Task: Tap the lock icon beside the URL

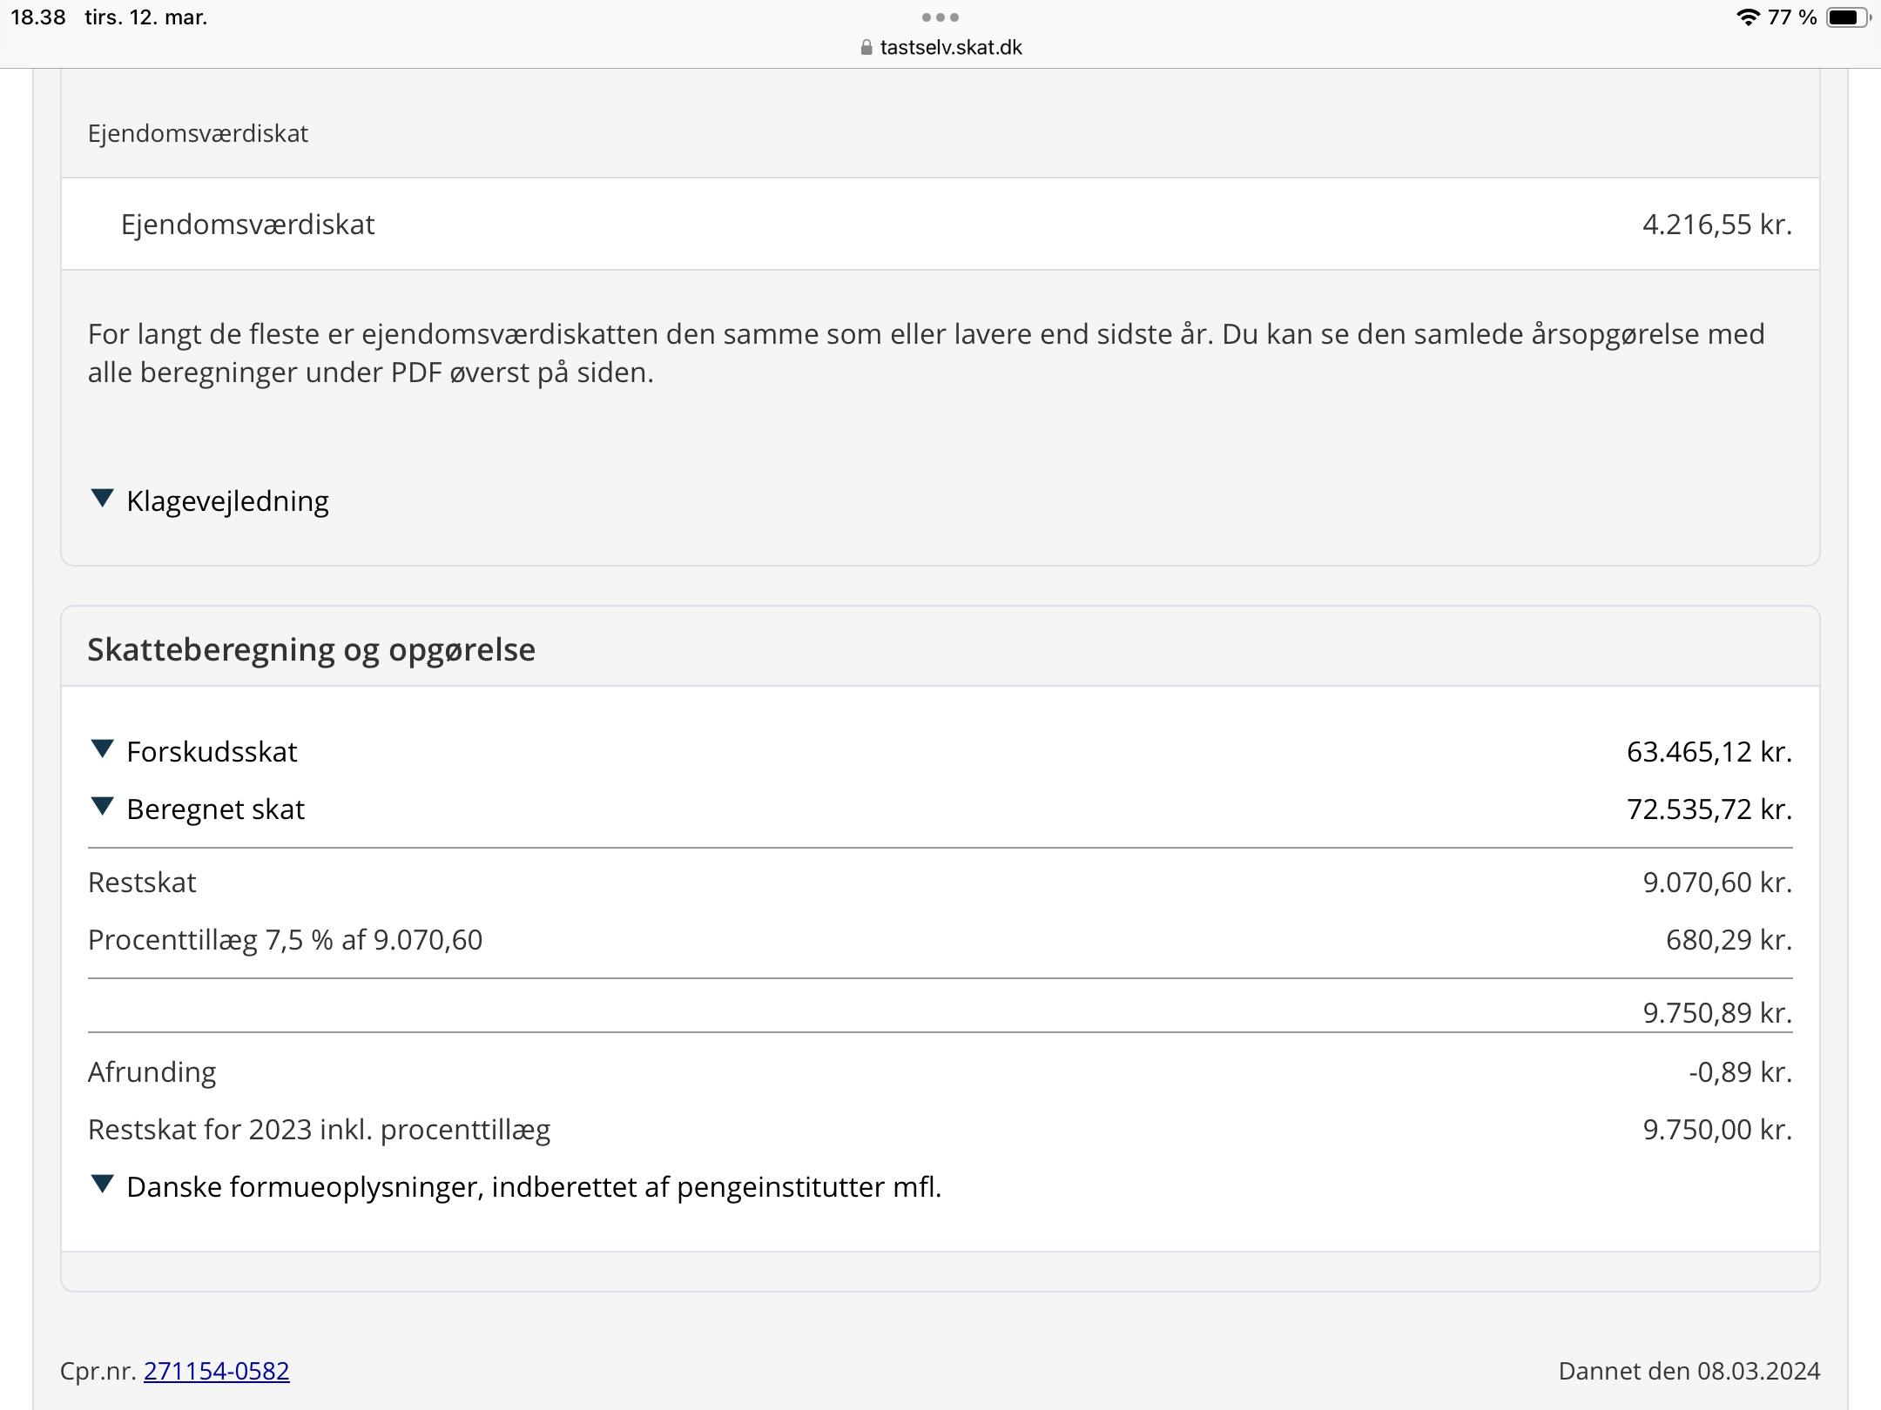Action: pyautogui.click(x=866, y=48)
